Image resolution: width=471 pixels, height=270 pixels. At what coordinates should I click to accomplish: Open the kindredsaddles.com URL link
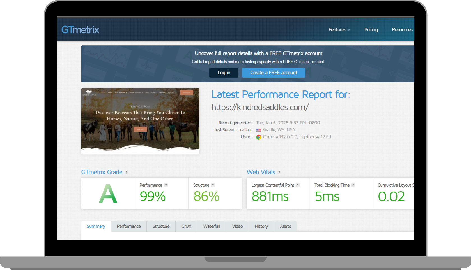[260, 107]
